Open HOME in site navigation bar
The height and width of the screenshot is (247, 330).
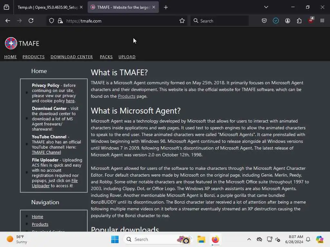[10, 57]
